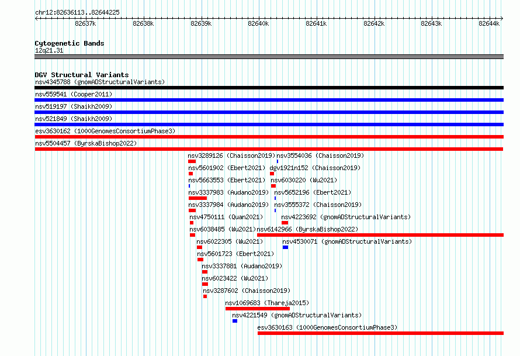Click the red dgv1921n152 feature glyph

272,174
